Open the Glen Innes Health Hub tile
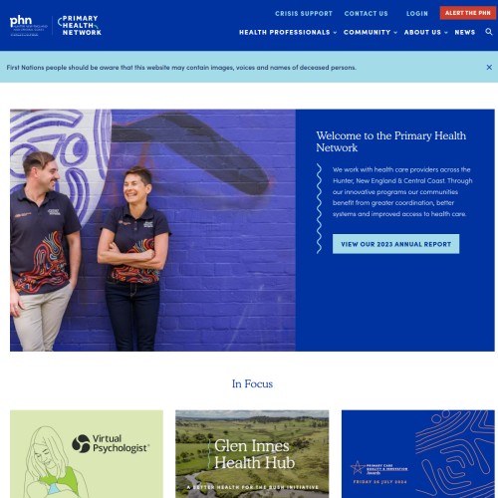Screen dimensions: 498x498 pos(252,454)
